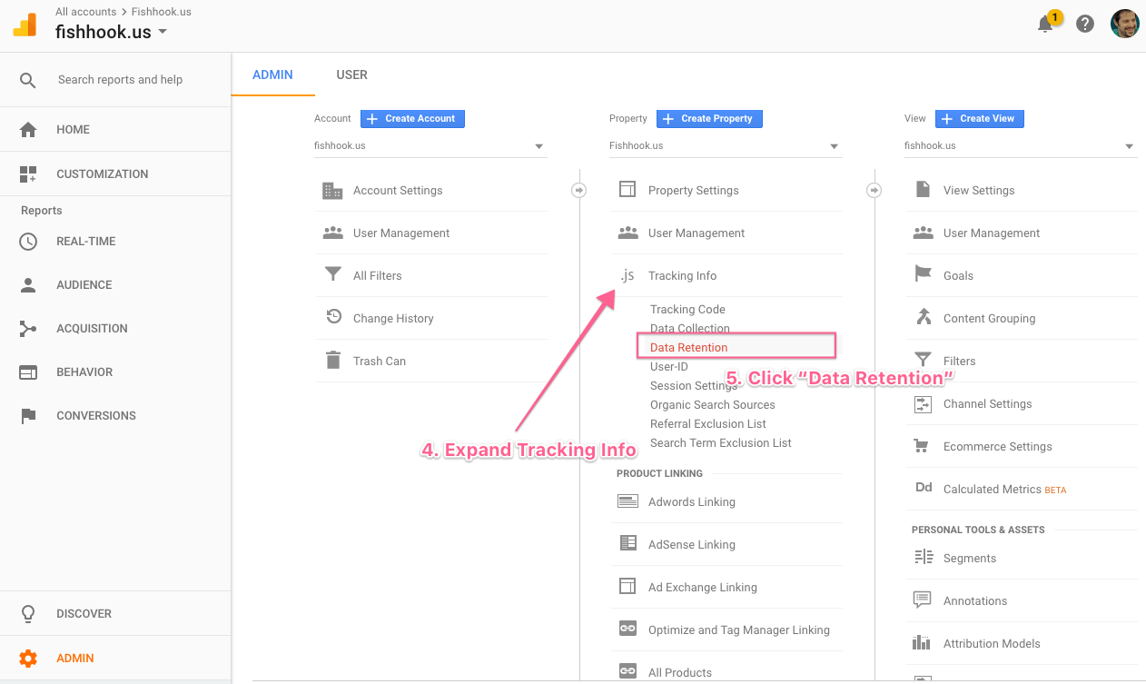This screenshot has height=684, width=1146.
Task: Open the Organic Search Sources link
Action: click(x=713, y=404)
